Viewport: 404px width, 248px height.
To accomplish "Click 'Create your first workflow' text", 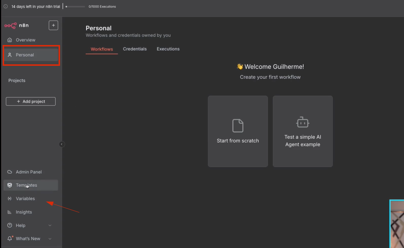I will 270,77.
